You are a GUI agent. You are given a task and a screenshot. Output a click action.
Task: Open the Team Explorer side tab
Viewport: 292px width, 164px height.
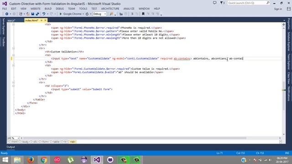coord(289,62)
